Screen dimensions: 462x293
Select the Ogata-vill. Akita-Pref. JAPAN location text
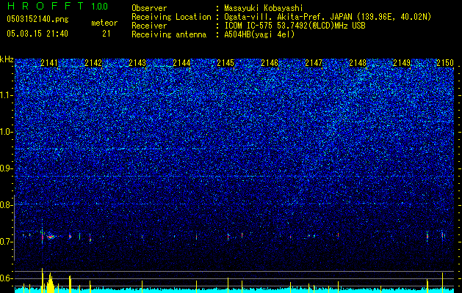[x=328, y=17]
